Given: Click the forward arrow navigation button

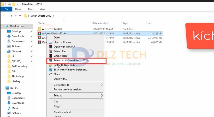Looking at the screenshot, I should pos(10,16).
